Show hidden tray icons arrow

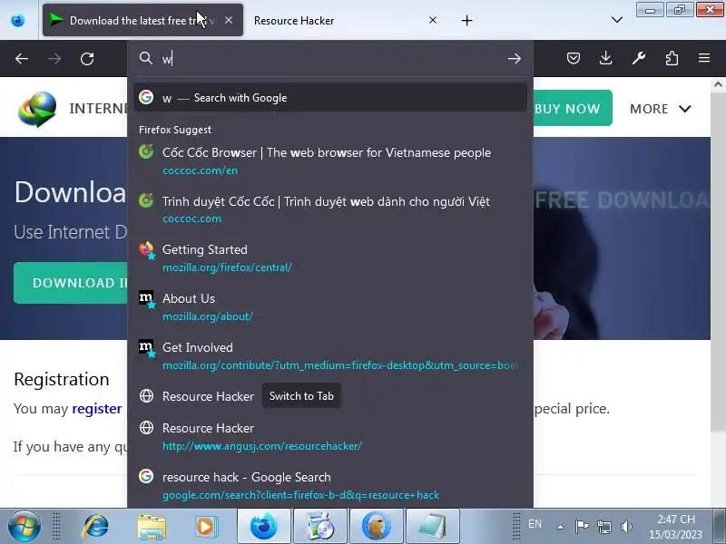click(560, 527)
